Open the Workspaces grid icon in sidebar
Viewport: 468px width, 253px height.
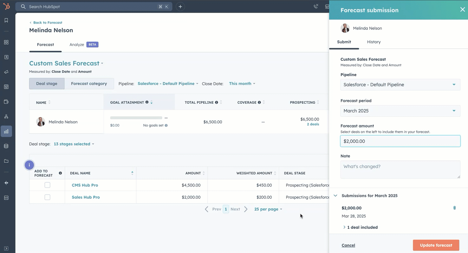click(x=6, y=42)
